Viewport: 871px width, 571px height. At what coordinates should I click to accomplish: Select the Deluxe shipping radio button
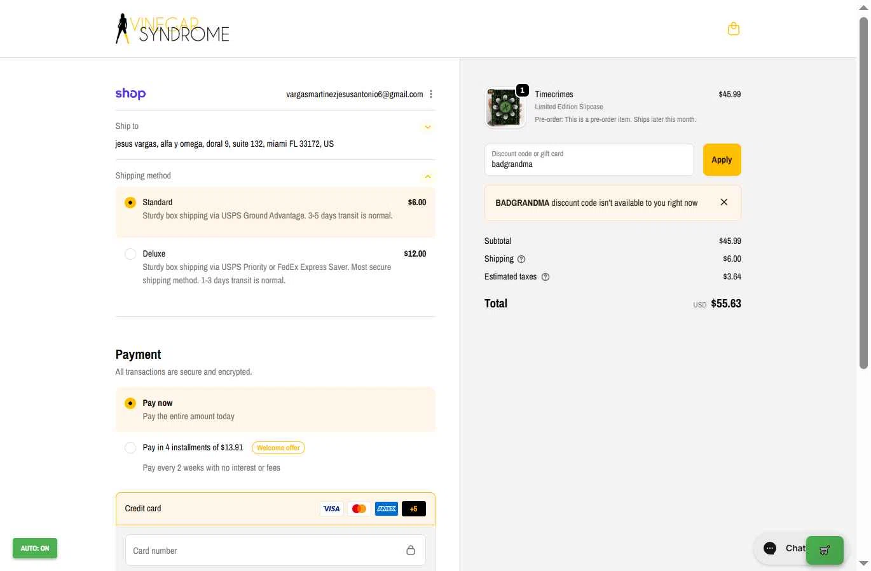click(130, 254)
